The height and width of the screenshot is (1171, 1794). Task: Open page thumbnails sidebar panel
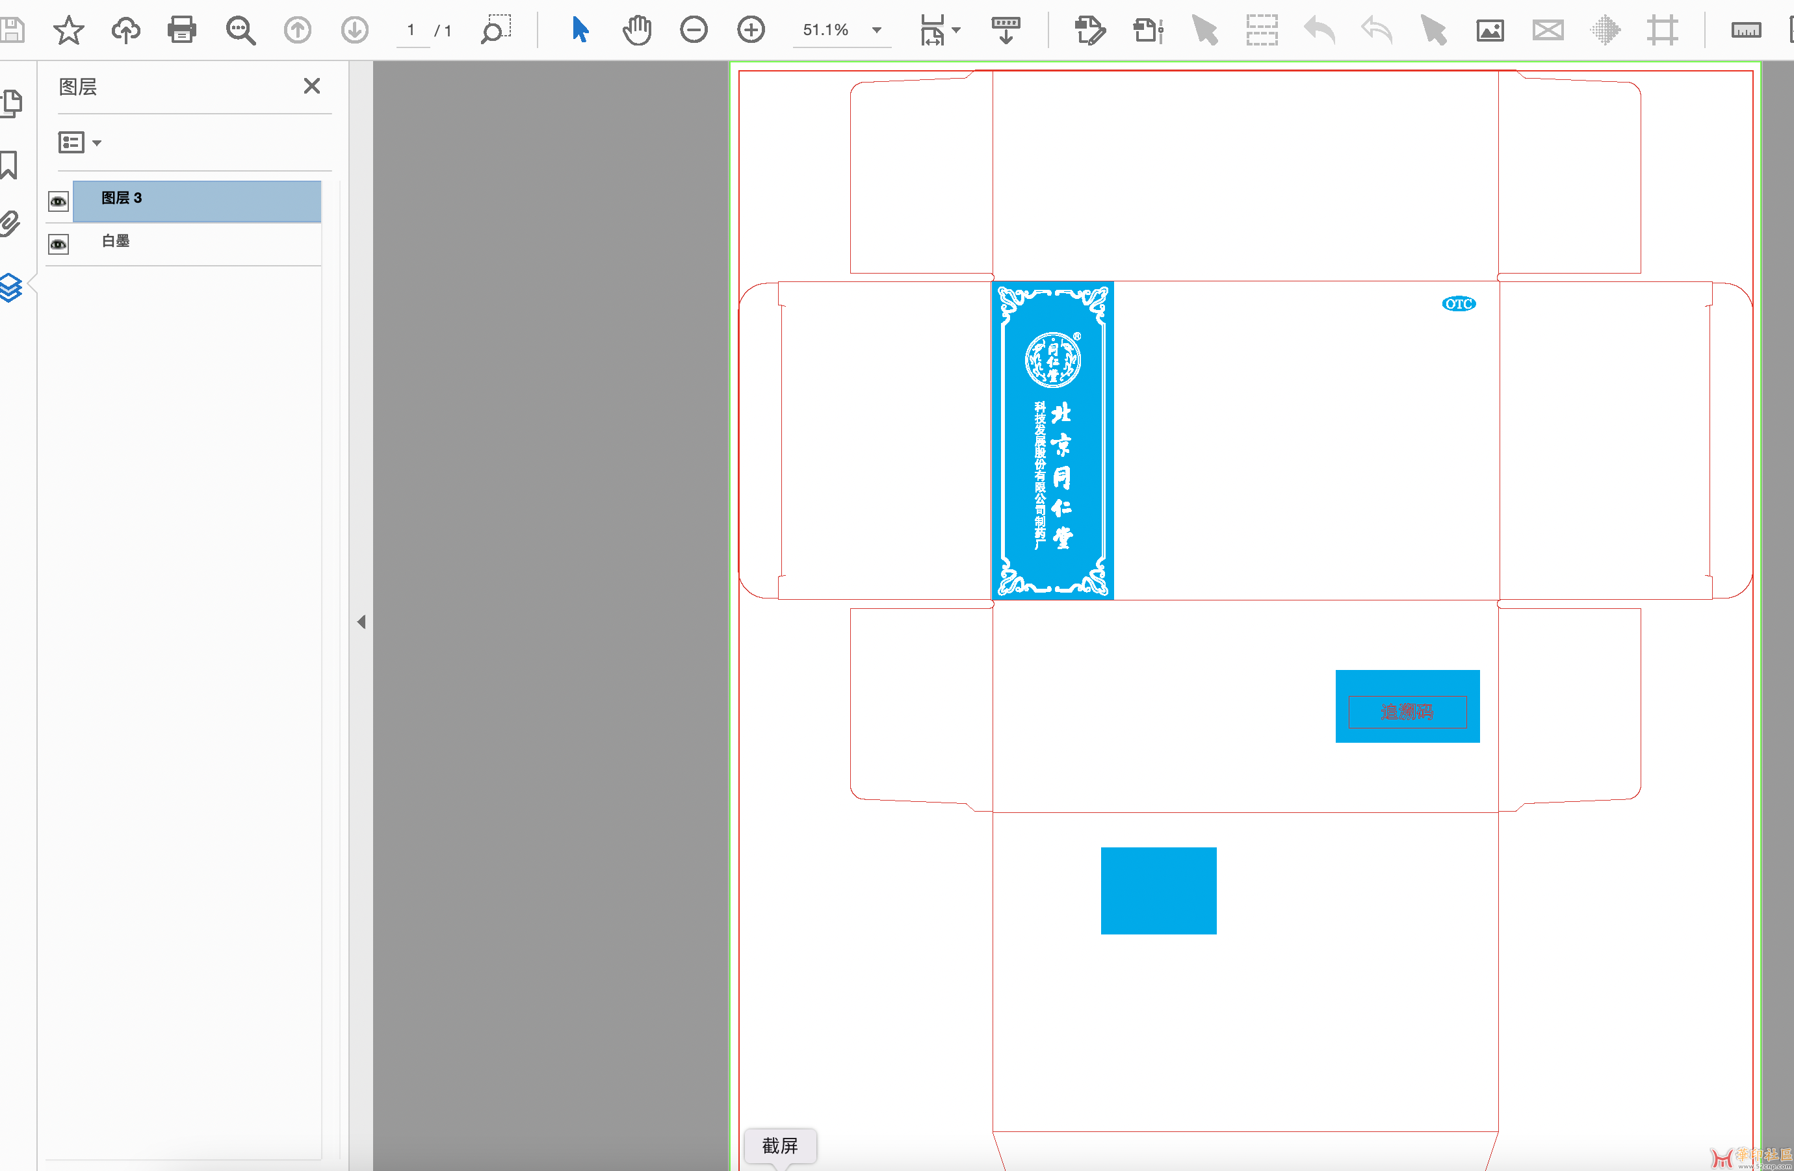(11, 103)
